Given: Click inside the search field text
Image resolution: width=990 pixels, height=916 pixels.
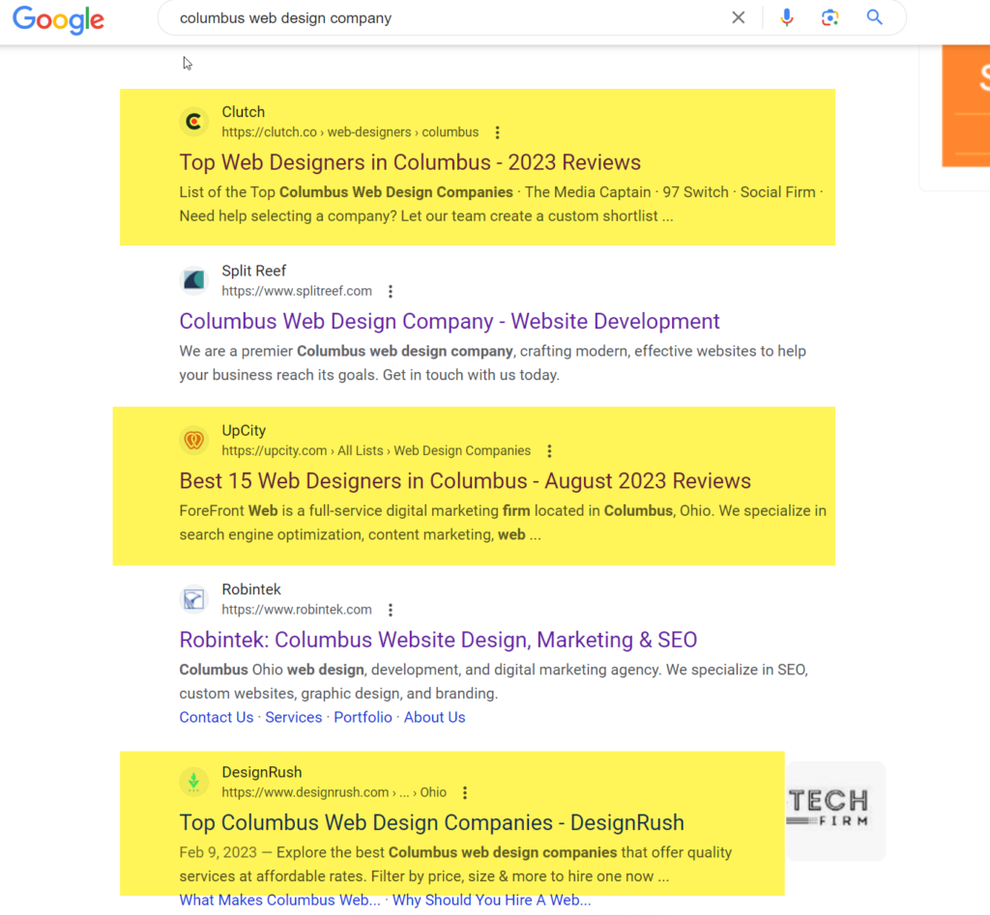Looking at the screenshot, I should [285, 18].
